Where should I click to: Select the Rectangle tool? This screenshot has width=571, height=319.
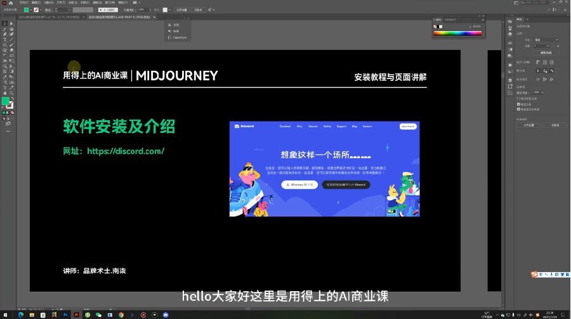(x=4, y=45)
